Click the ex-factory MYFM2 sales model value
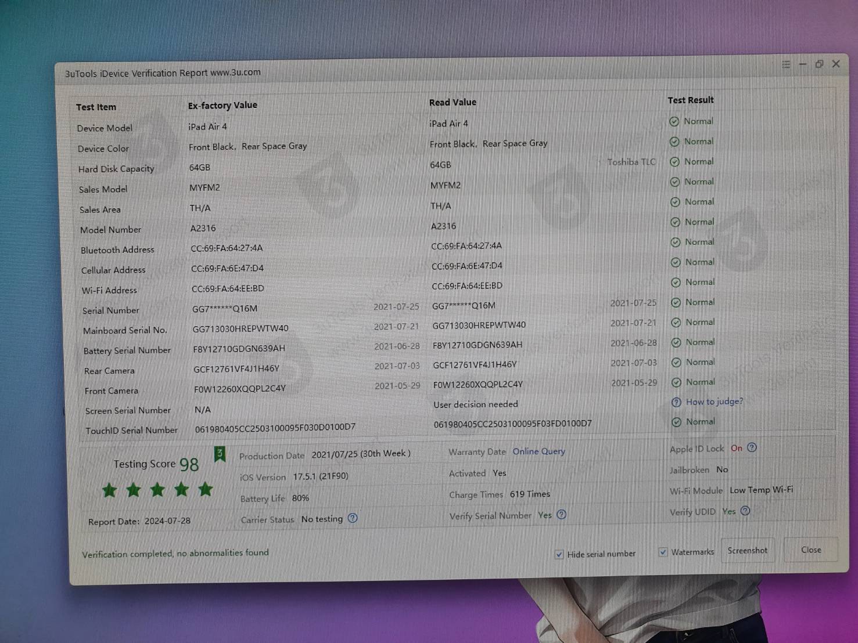 coord(204,187)
